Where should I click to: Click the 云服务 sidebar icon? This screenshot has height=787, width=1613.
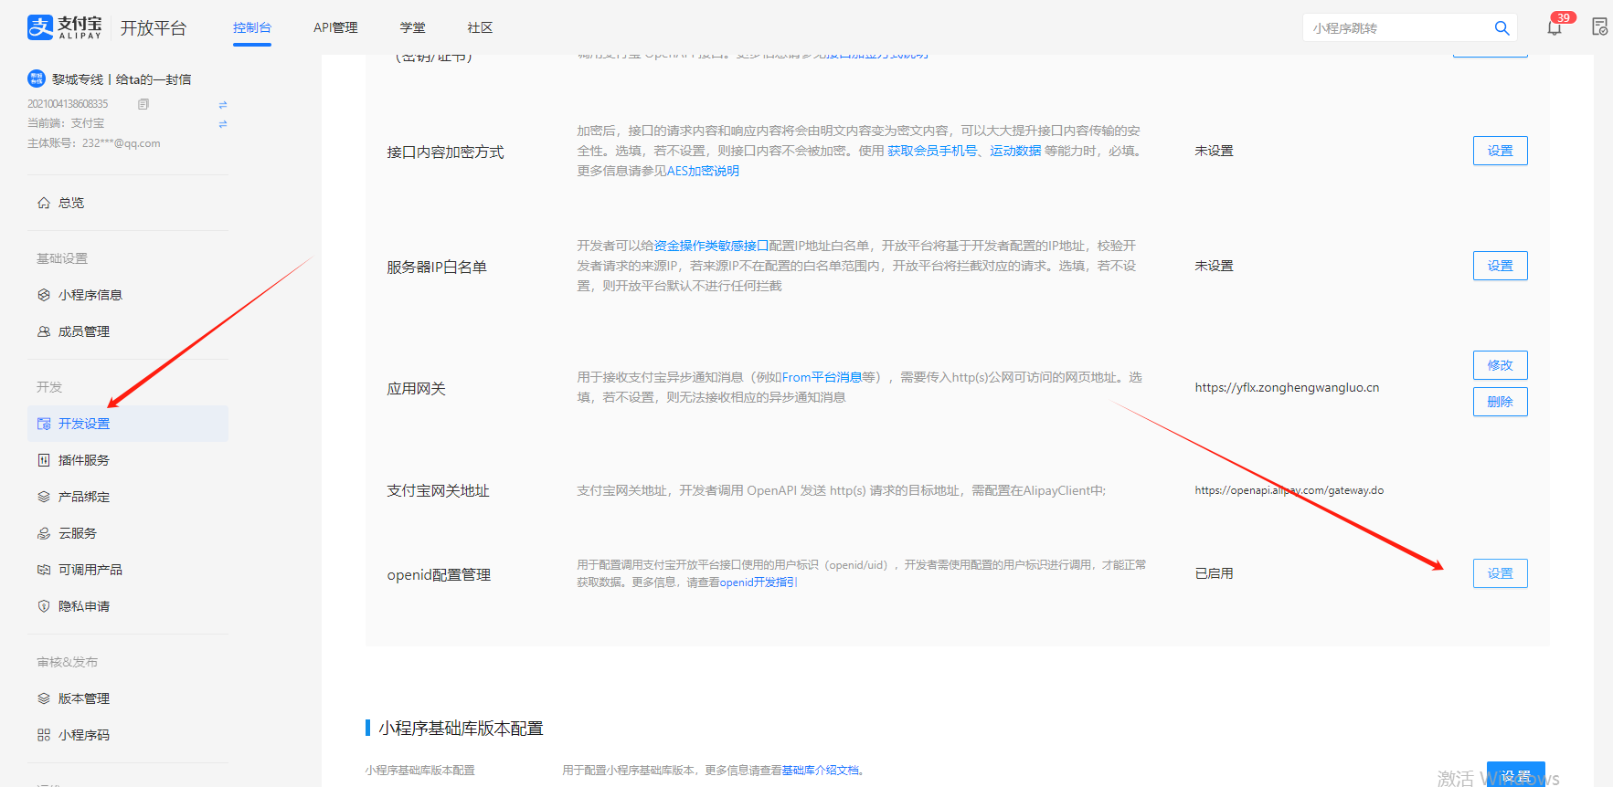pos(44,533)
